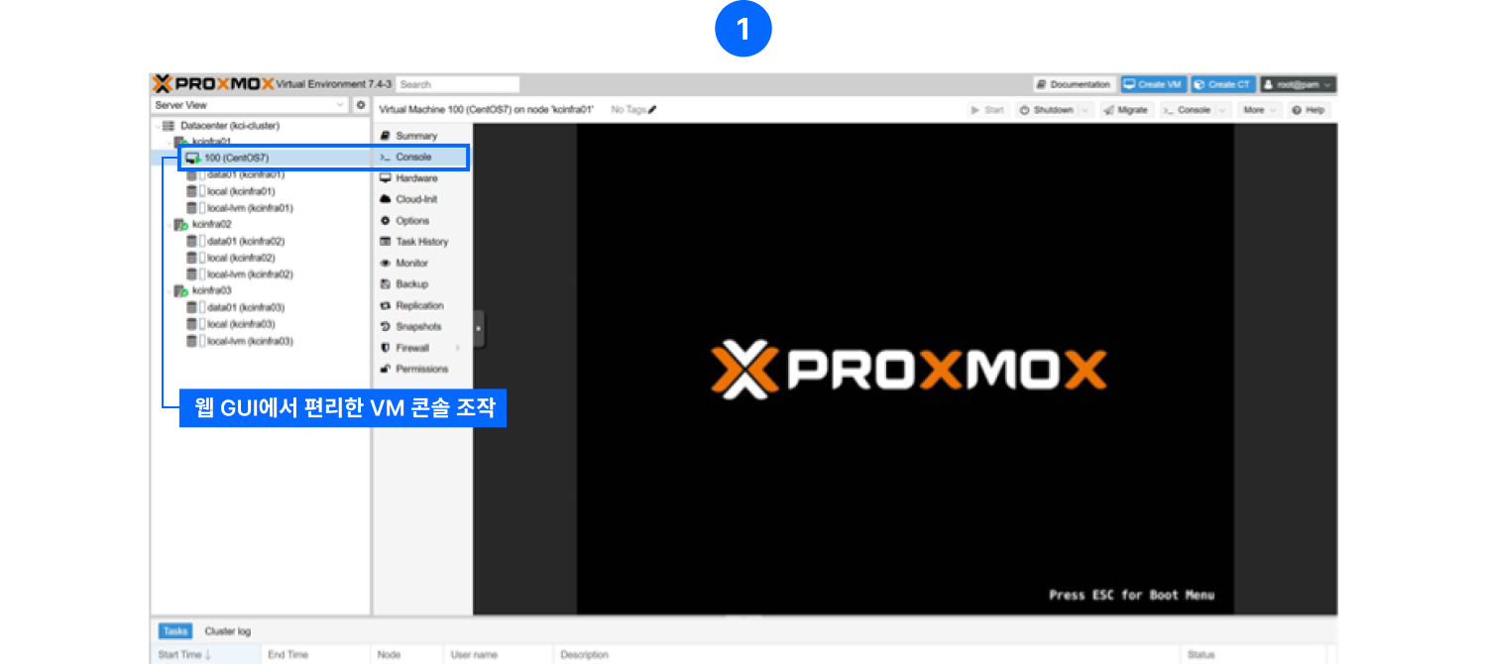Select storage local-lvm (kcinfra03)

[x=249, y=341]
